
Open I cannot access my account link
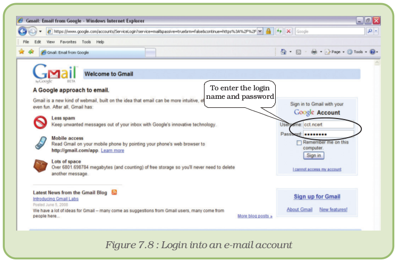[x=317, y=169]
